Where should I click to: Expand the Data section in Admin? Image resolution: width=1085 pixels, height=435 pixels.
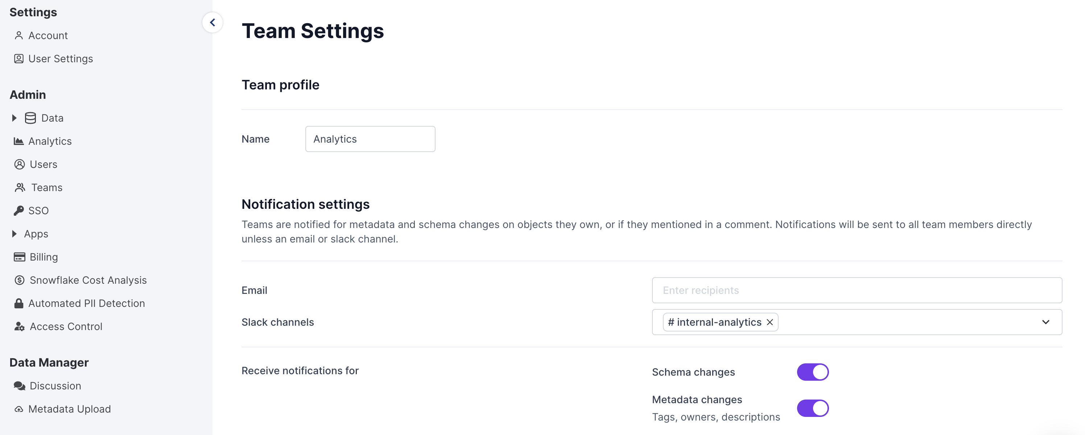click(14, 118)
